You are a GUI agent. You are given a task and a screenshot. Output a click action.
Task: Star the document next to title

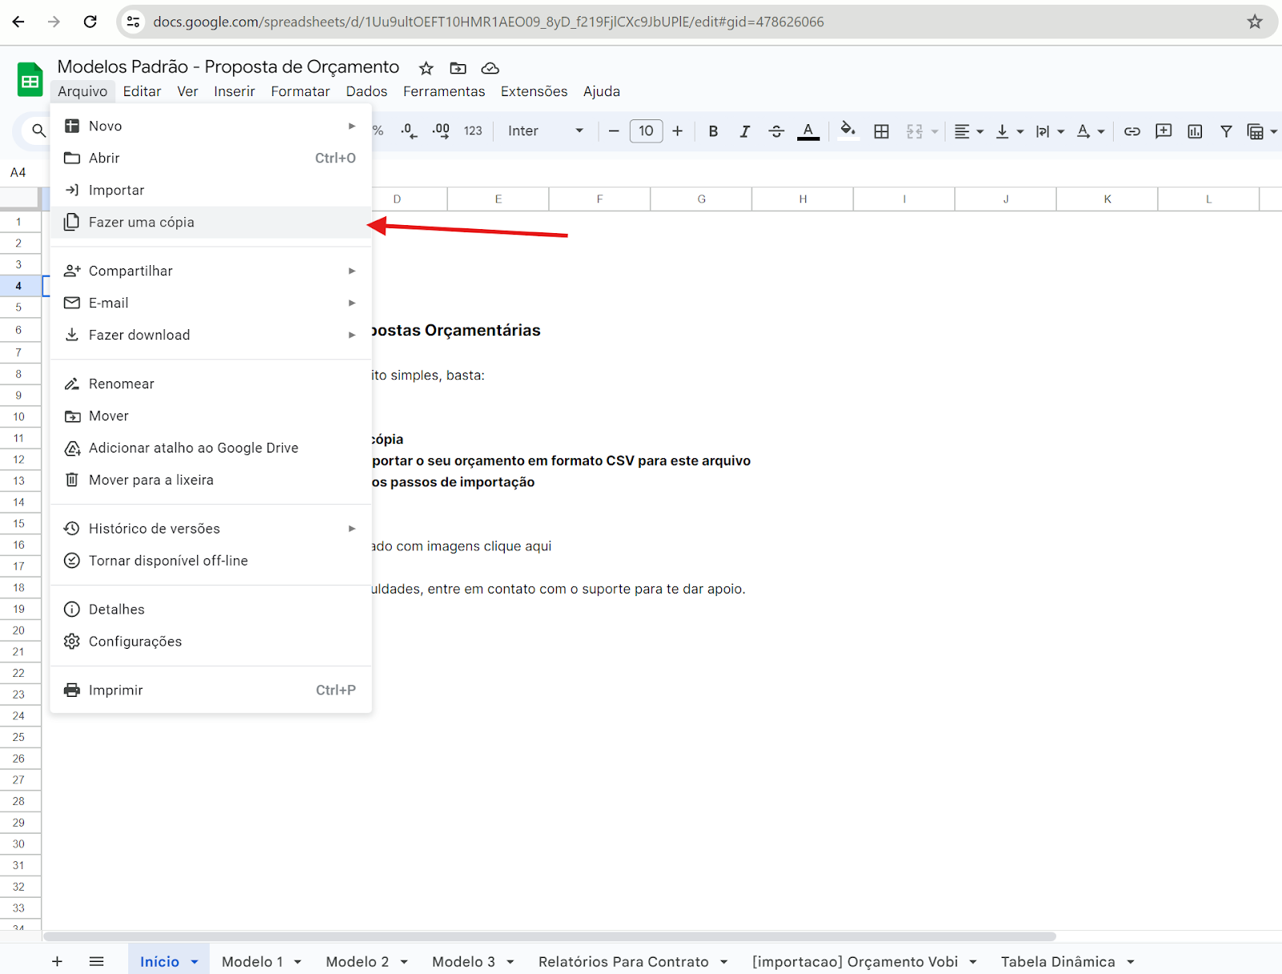point(426,68)
